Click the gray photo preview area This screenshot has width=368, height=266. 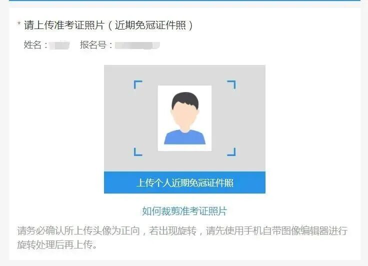[x=184, y=118]
